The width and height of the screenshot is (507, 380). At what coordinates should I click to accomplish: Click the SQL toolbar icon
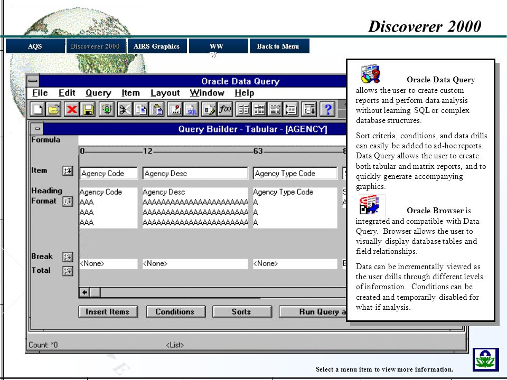pyautogui.click(x=191, y=110)
